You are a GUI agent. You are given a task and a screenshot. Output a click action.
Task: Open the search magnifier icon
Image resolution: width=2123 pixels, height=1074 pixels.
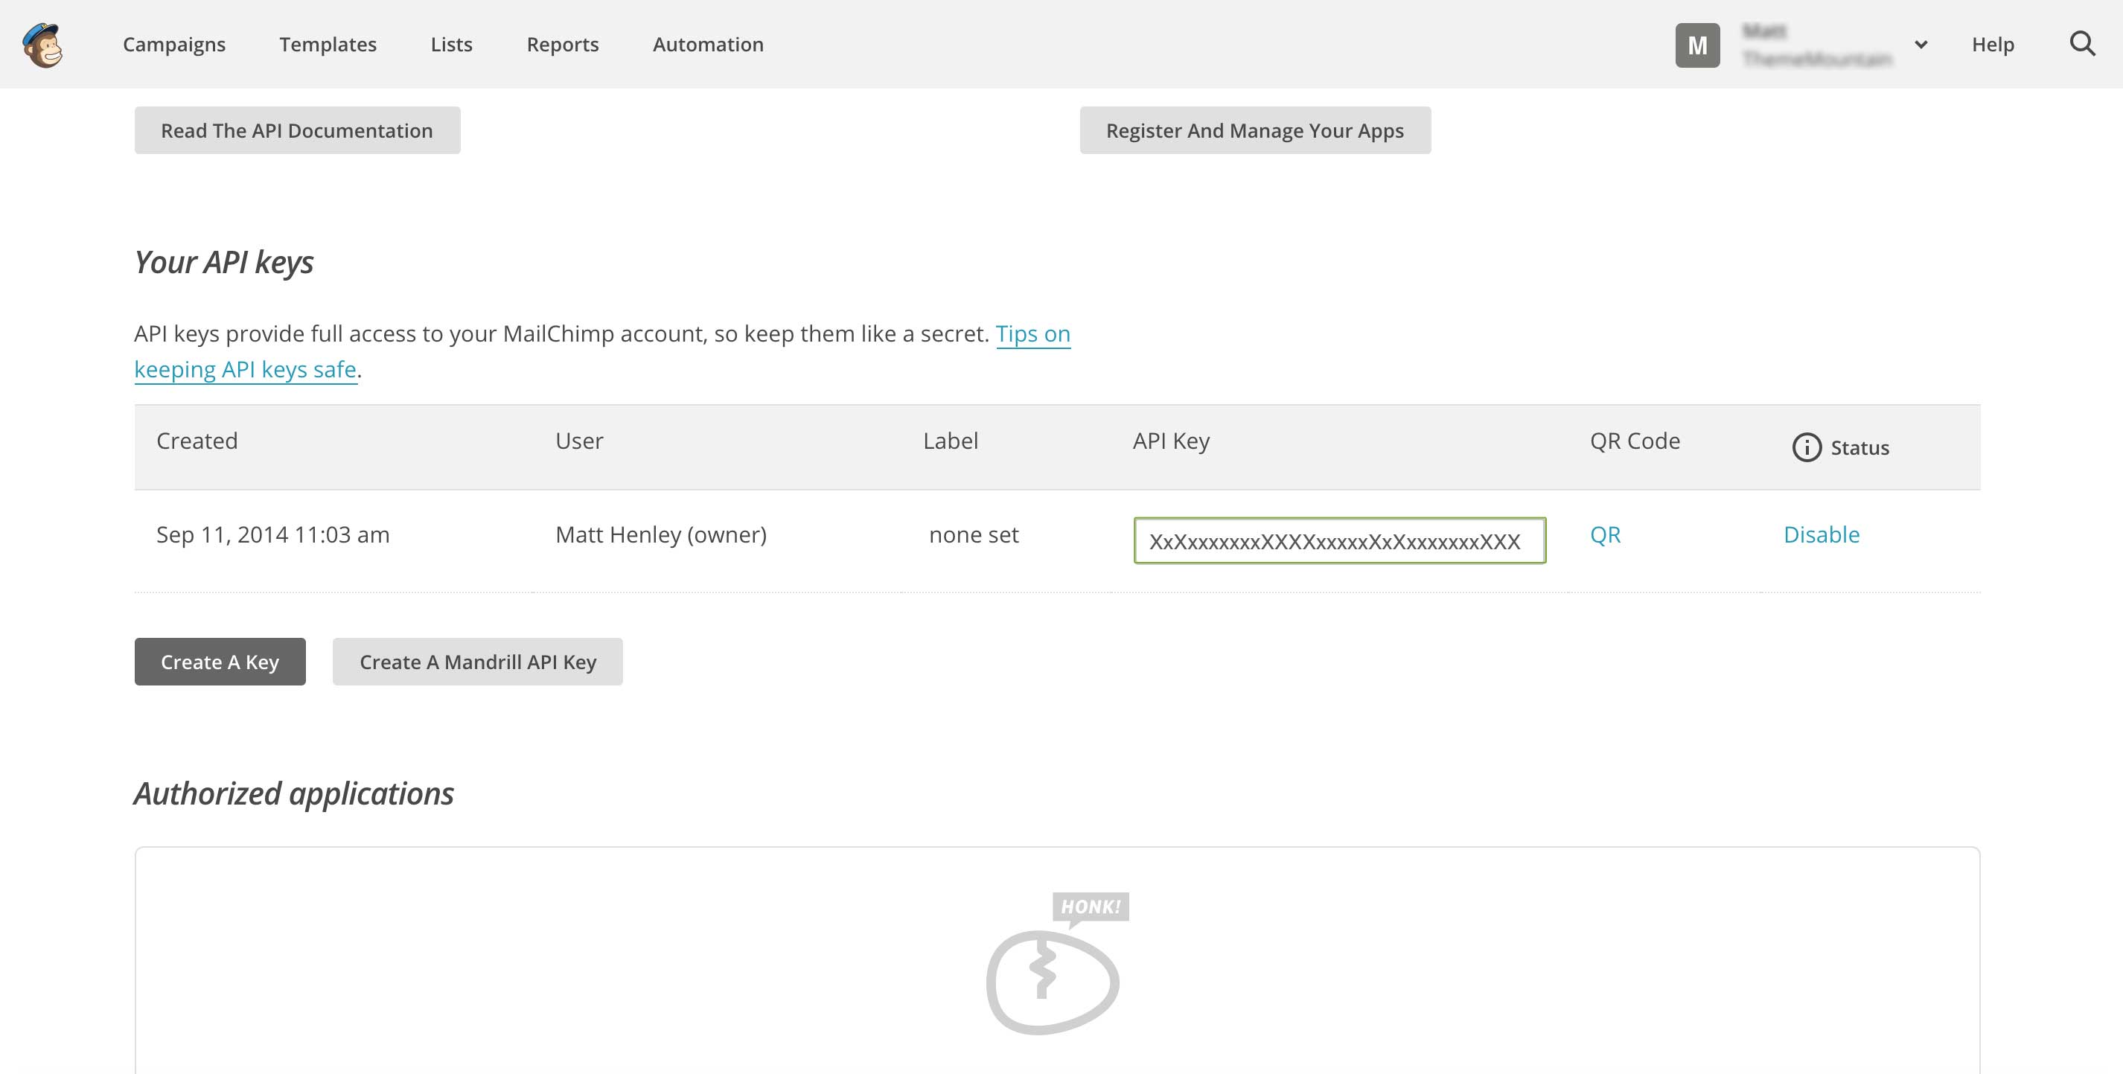tap(2082, 44)
